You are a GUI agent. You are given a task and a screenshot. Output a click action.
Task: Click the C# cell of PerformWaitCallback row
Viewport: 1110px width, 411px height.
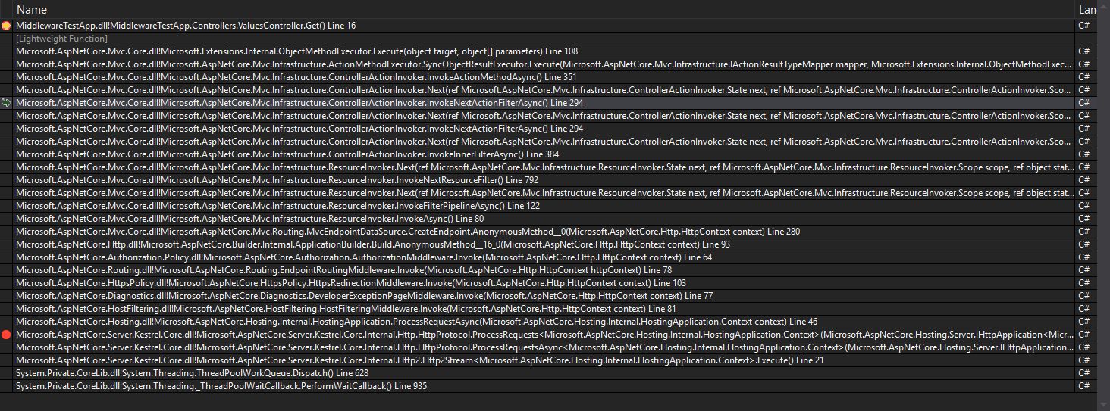(1083, 386)
